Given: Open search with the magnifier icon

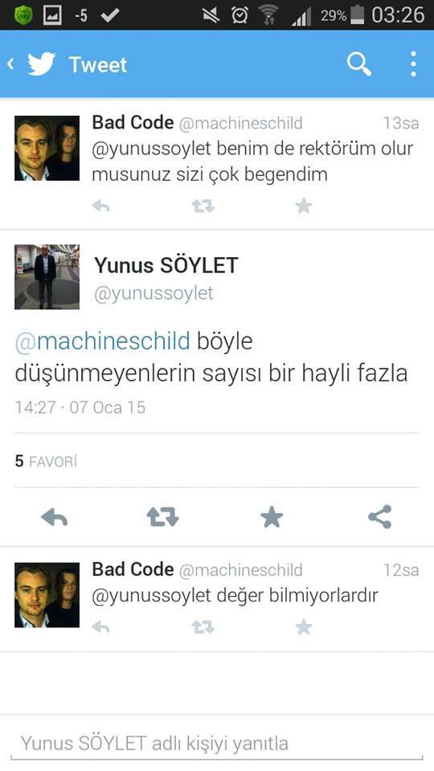Looking at the screenshot, I should [358, 64].
